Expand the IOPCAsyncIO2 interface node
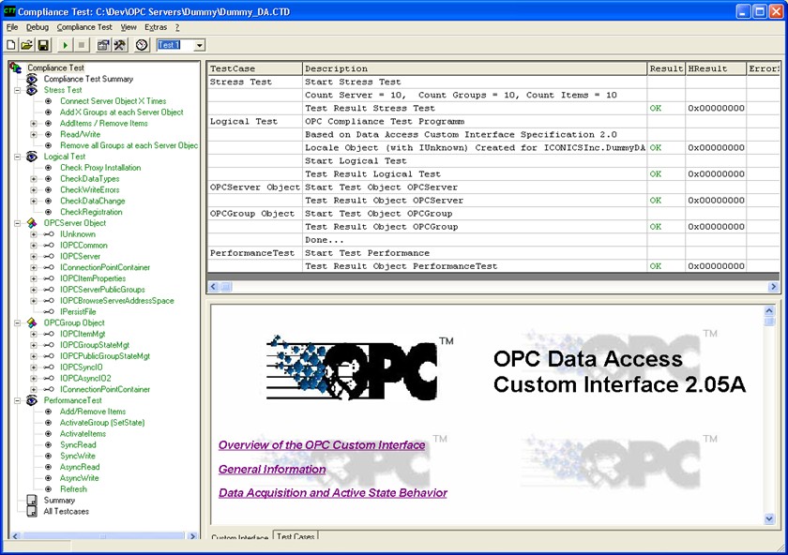Viewport: 788px width, 555px height. click(34, 378)
